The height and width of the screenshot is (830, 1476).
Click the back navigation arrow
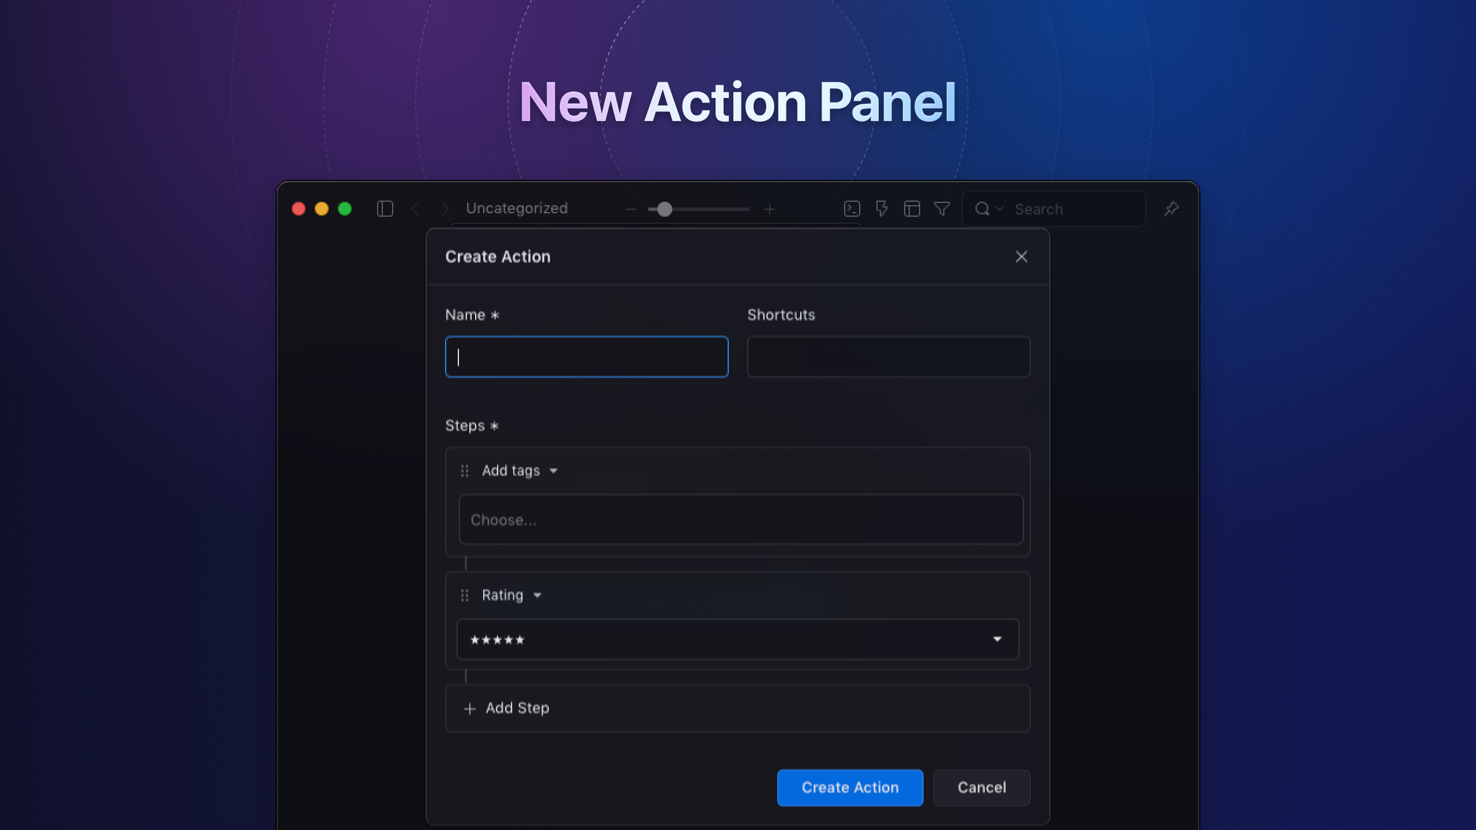[x=415, y=209]
